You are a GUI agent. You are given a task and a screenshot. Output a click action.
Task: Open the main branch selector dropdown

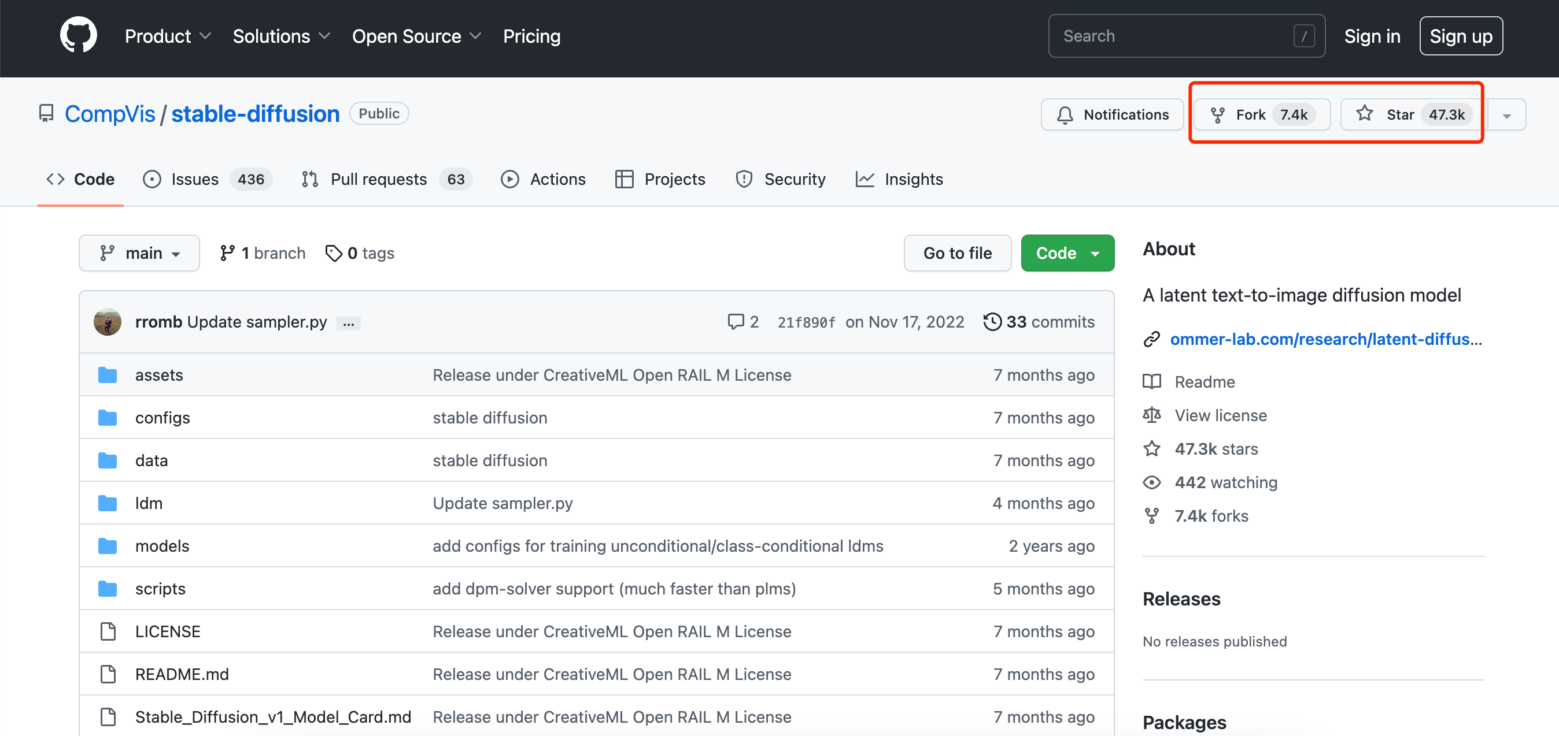tap(139, 253)
